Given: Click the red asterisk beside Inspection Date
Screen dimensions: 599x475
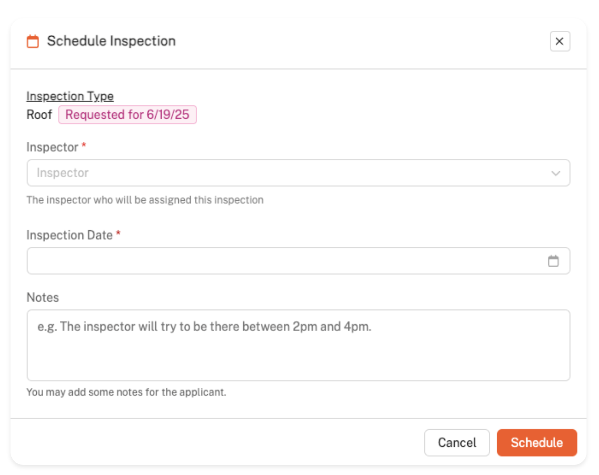Looking at the screenshot, I should pos(118,233).
